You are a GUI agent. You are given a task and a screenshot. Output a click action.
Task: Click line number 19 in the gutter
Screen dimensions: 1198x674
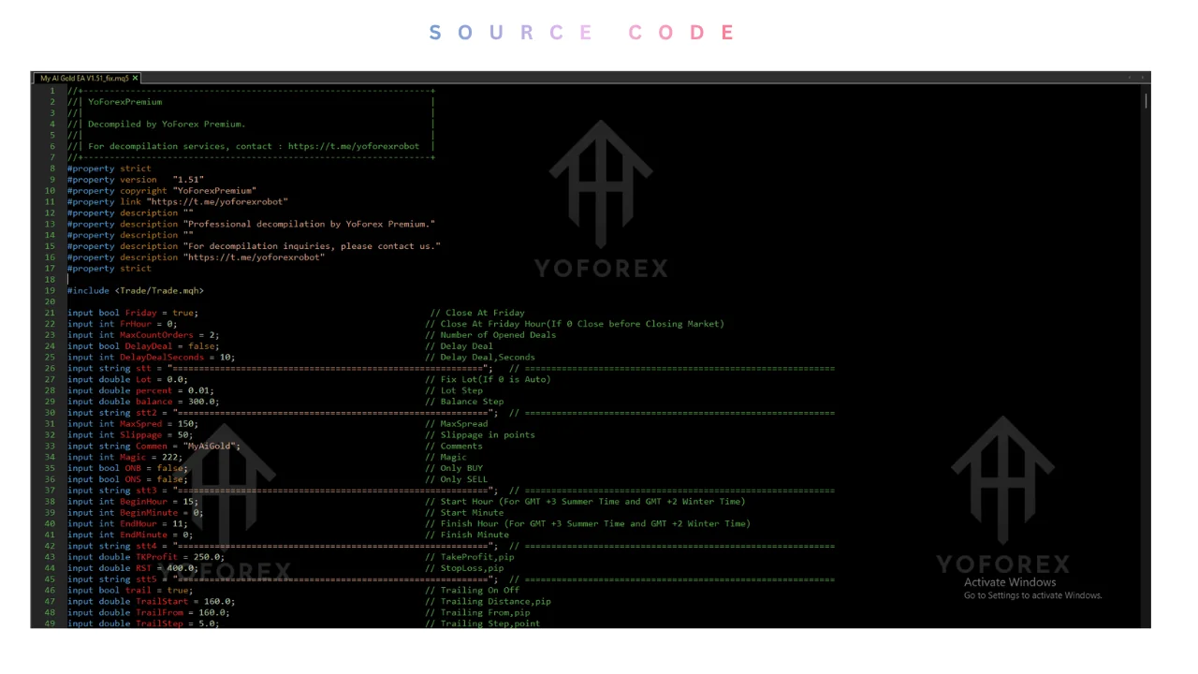coord(49,290)
